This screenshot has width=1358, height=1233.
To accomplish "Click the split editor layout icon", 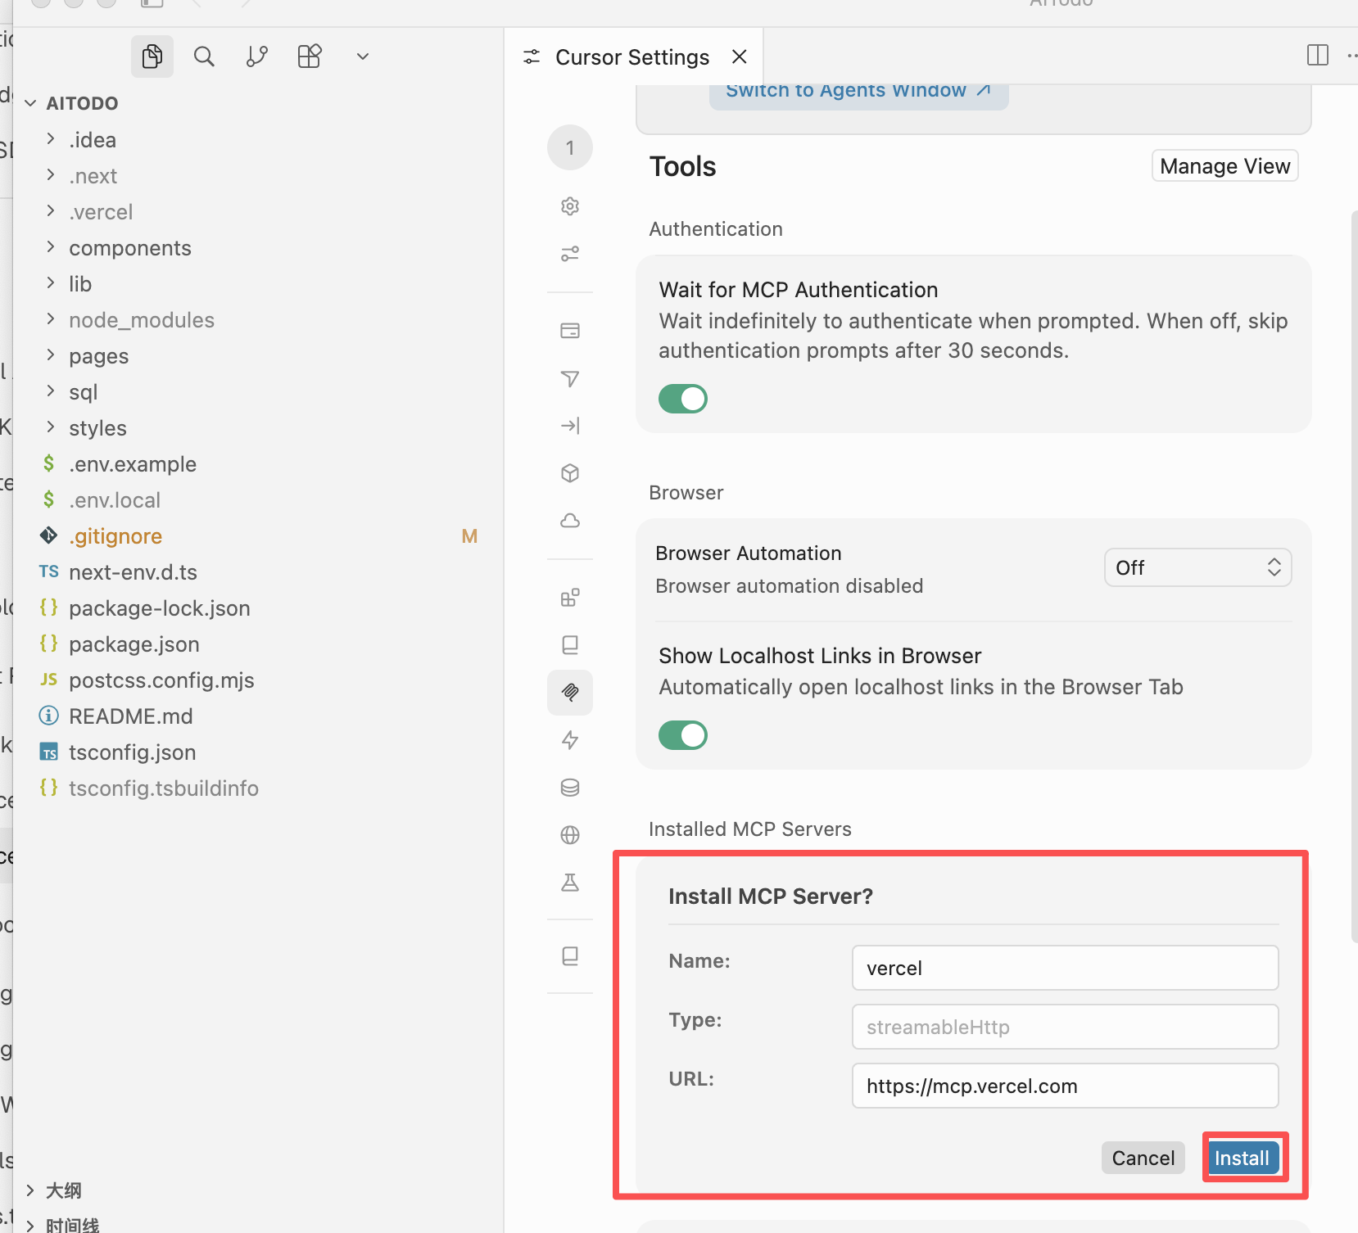I will tap(1318, 56).
